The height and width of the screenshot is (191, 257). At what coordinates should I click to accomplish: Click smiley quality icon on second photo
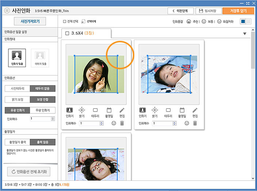click(187, 124)
